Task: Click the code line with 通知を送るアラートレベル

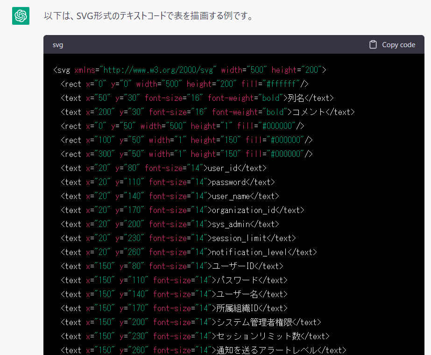Action: (204, 350)
